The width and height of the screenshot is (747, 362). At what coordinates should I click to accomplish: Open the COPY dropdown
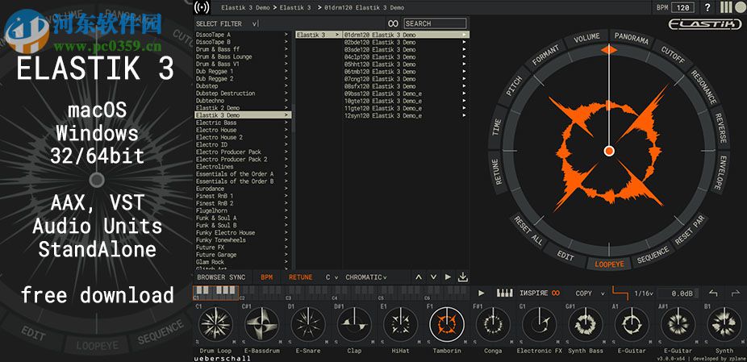click(x=590, y=293)
